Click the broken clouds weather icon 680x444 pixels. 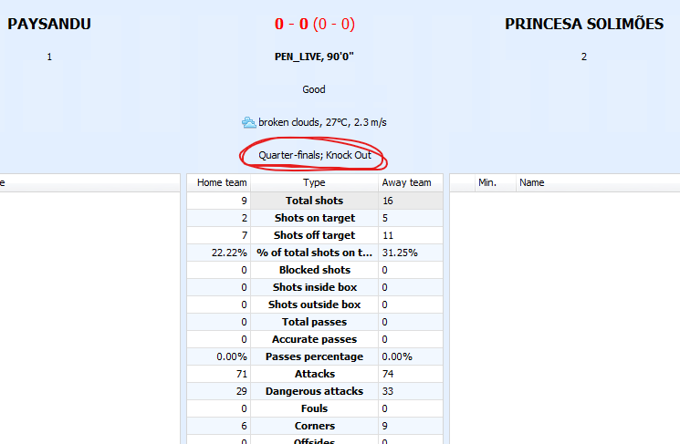coord(248,122)
